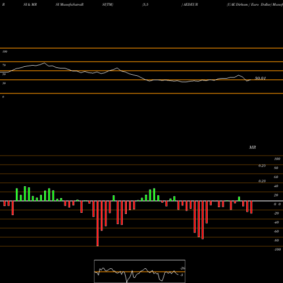Click the 'UAE Dirham / Euro Dollar' header text

(x=249, y=5)
